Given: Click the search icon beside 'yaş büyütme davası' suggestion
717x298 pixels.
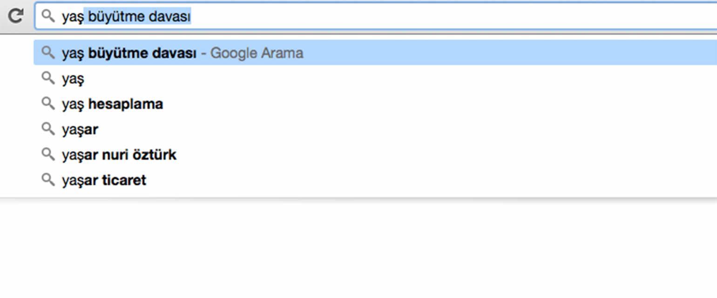Looking at the screenshot, I should [x=48, y=52].
